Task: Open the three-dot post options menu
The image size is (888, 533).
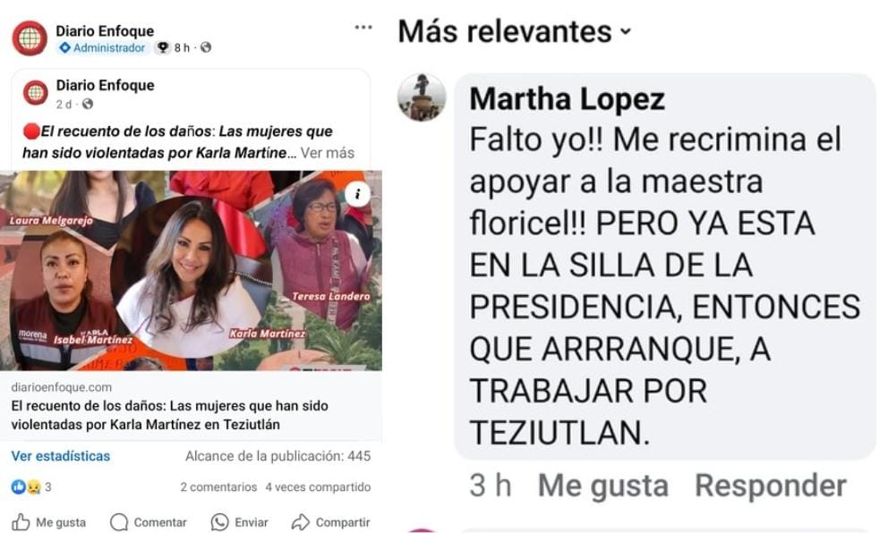Action: pyautogui.click(x=363, y=27)
